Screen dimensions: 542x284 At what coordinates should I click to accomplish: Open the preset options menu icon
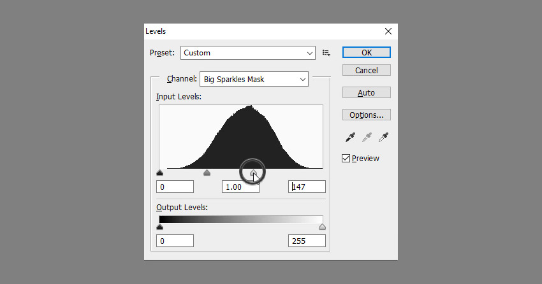click(326, 53)
